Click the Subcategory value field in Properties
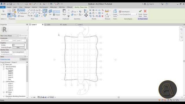185x104 pixels. [x=18, y=52]
